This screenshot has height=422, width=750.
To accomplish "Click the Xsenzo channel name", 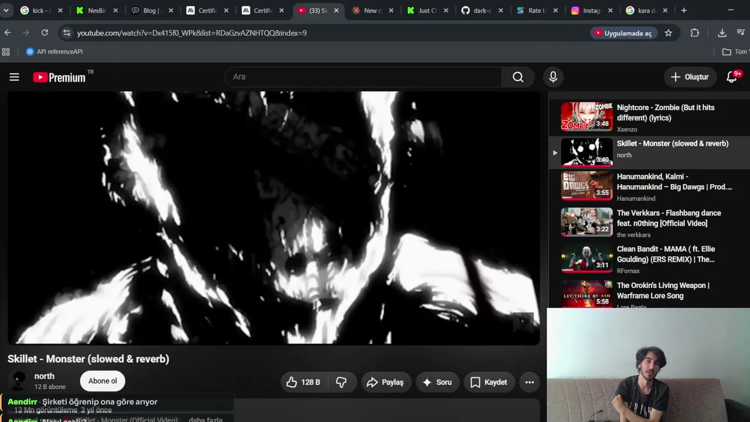I will (x=627, y=130).
